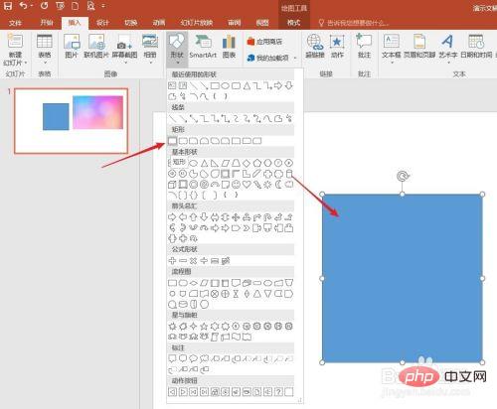Choose the 4-point star shape
Screen dimensions: 497x409
point(194,327)
